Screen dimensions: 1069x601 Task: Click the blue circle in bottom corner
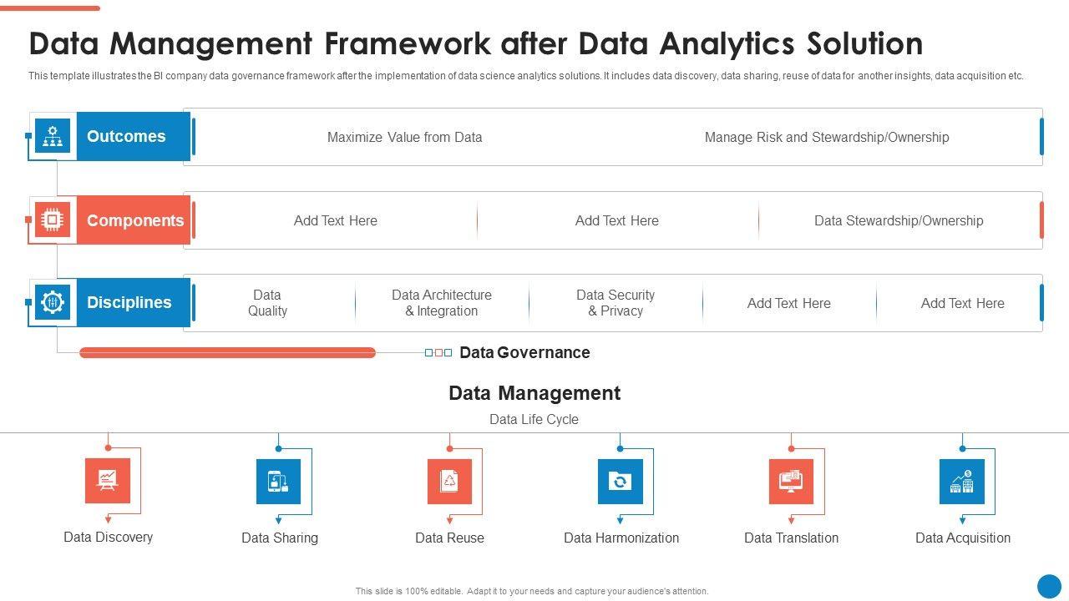(1049, 586)
